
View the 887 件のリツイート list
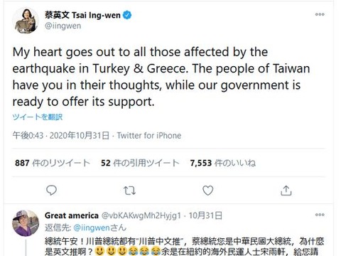[x=53, y=163]
